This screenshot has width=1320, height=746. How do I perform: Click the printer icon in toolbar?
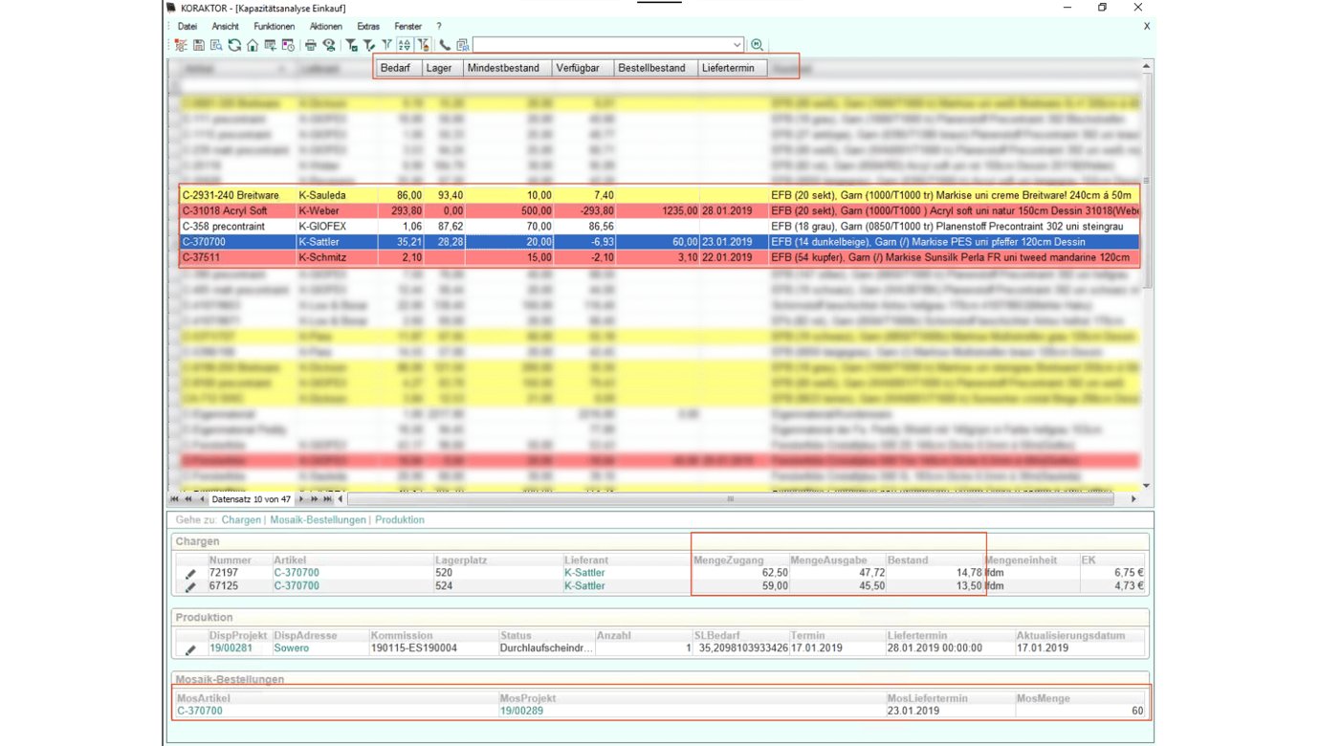[x=311, y=45]
